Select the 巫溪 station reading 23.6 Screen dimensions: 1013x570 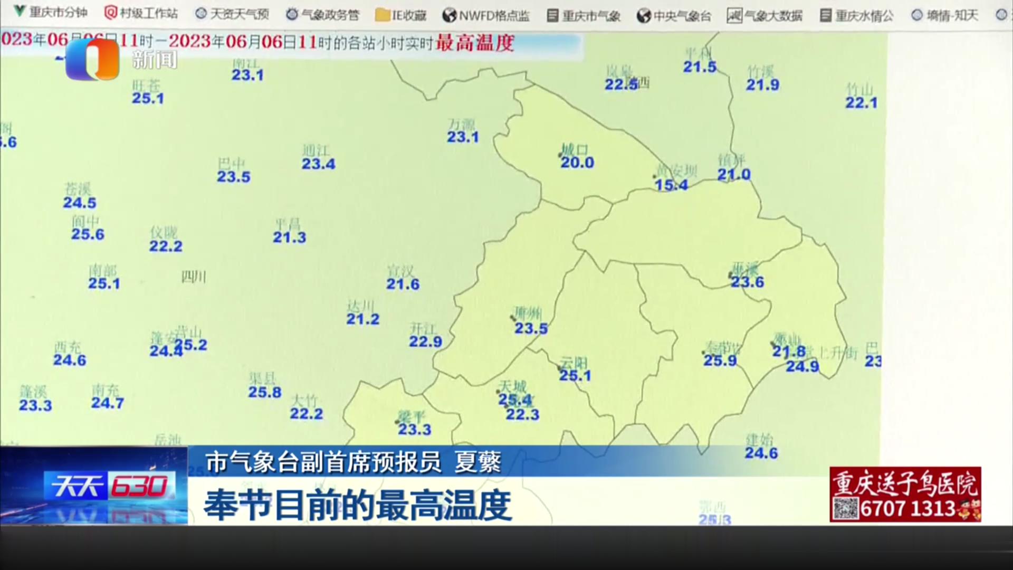pyautogui.click(x=747, y=282)
